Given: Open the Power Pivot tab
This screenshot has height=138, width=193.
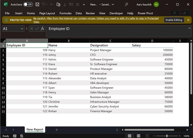Looking at the screenshot, I should coord(145,13).
